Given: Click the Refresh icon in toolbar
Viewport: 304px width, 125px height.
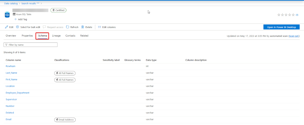Looking at the screenshot, I should click(x=68, y=27).
